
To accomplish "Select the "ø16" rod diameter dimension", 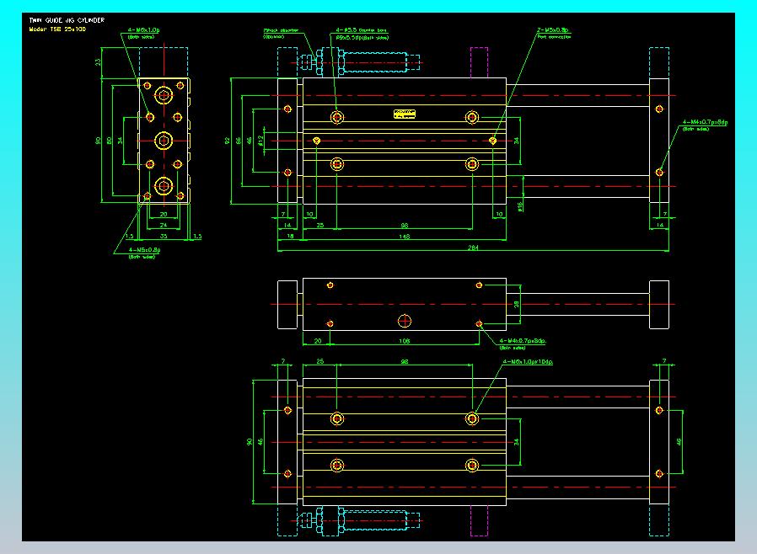I will point(520,206).
